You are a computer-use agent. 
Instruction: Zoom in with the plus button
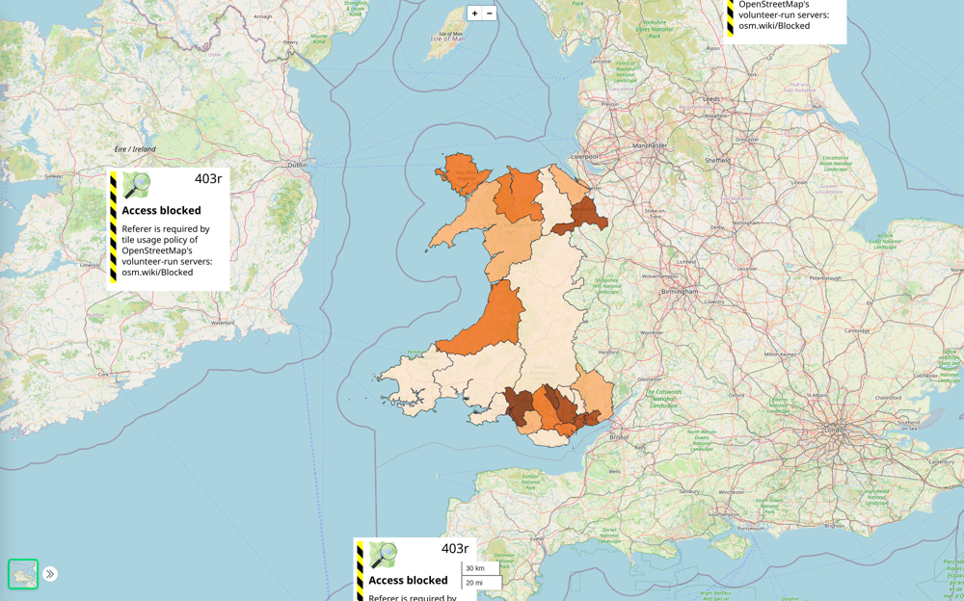[474, 13]
